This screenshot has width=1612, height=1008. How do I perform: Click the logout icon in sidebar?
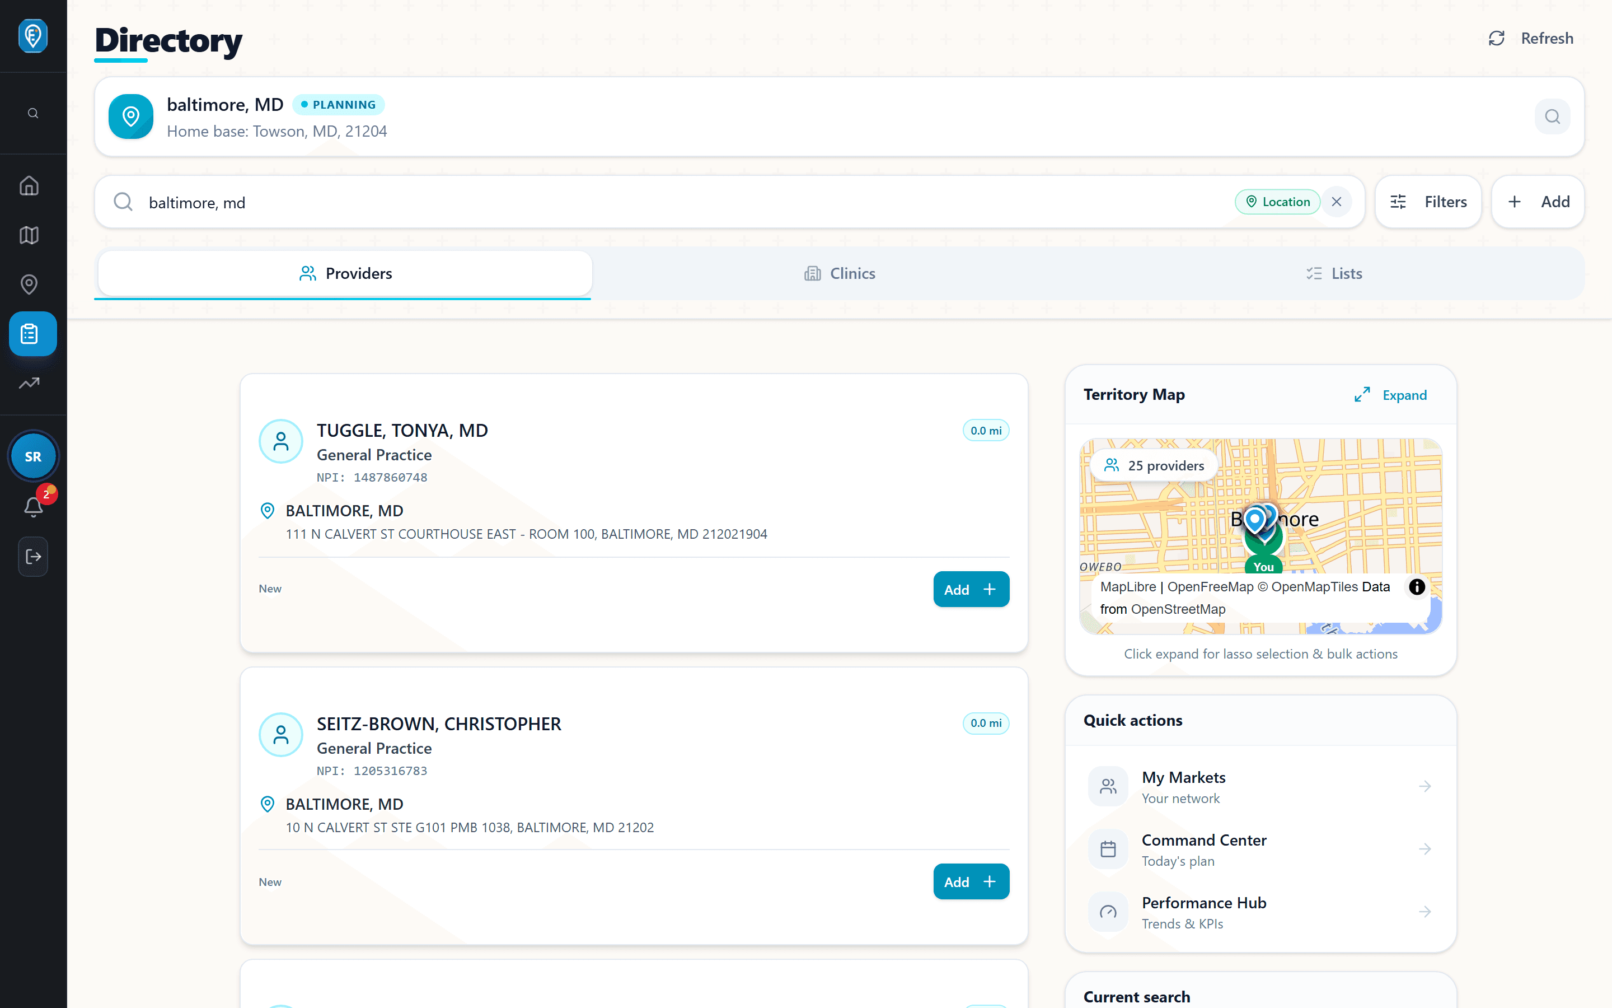pos(32,557)
